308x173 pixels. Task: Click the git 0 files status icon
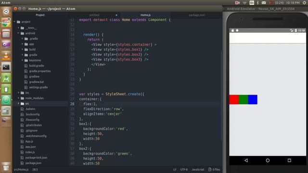pos(214,170)
